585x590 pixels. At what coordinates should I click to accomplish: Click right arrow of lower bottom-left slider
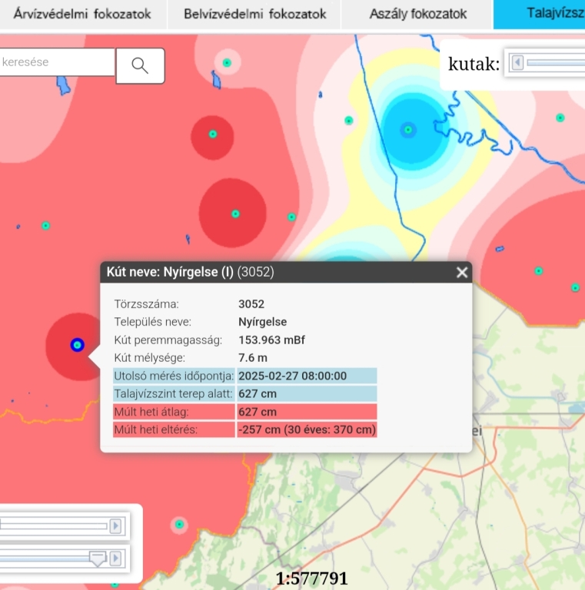pyautogui.click(x=115, y=558)
